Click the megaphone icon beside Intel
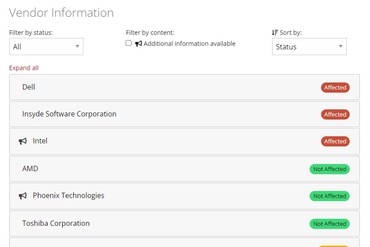The width and height of the screenshot is (370, 247). point(22,141)
